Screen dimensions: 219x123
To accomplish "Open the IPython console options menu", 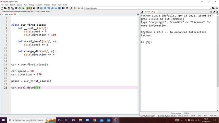I will pyautogui.click(x=217, y=12).
